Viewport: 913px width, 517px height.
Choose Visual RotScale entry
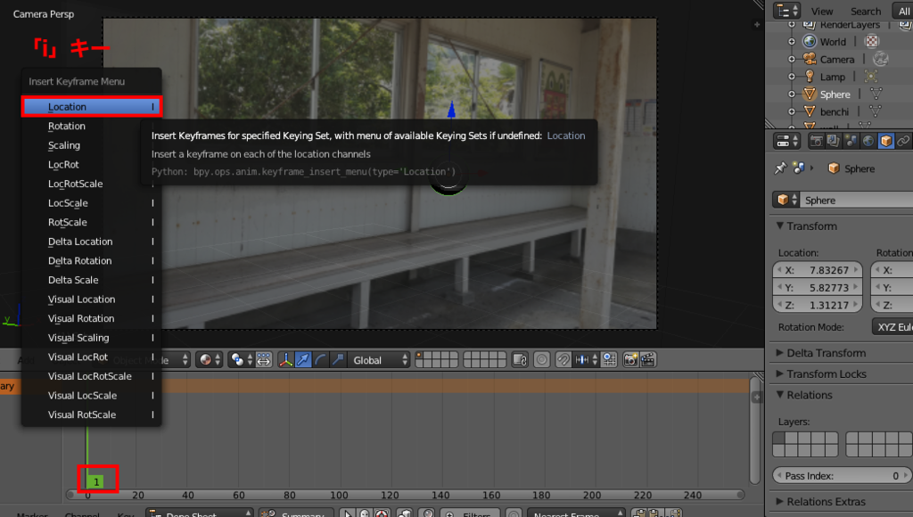(x=92, y=414)
